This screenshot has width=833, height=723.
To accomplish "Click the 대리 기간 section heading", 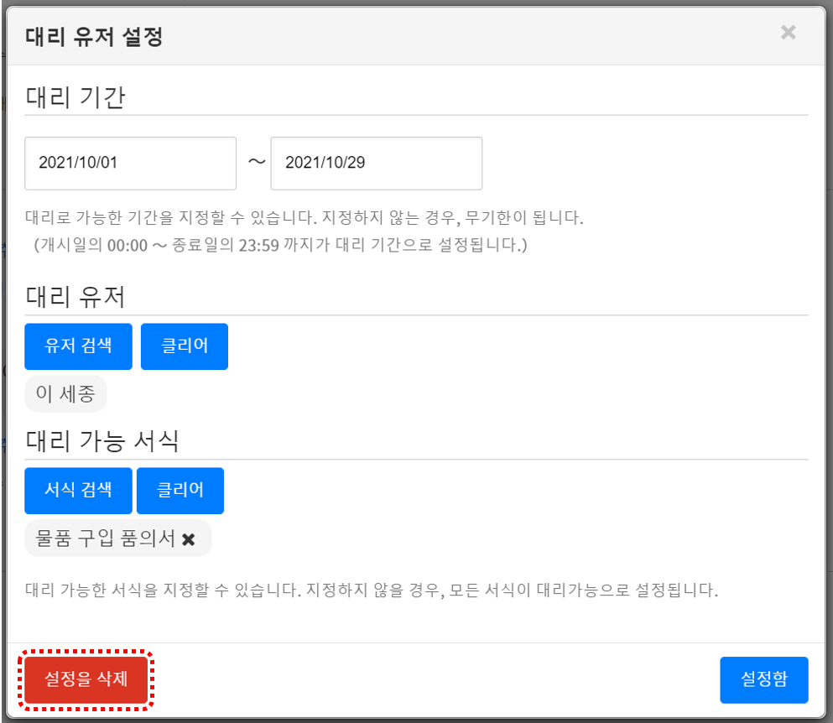I will click(x=75, y=97).
